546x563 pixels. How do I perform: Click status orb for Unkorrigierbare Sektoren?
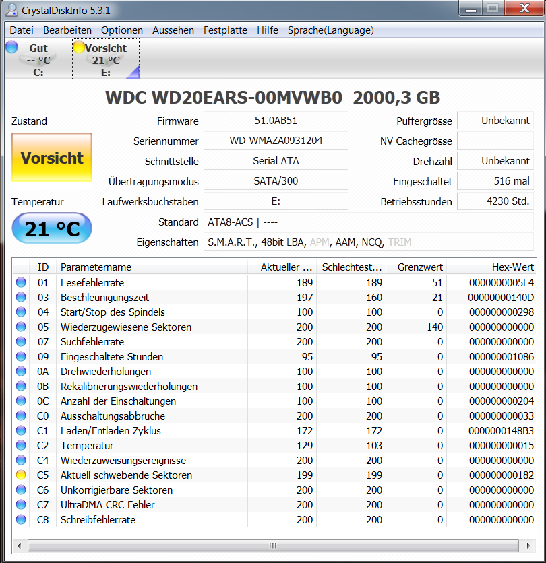(21, 490)
